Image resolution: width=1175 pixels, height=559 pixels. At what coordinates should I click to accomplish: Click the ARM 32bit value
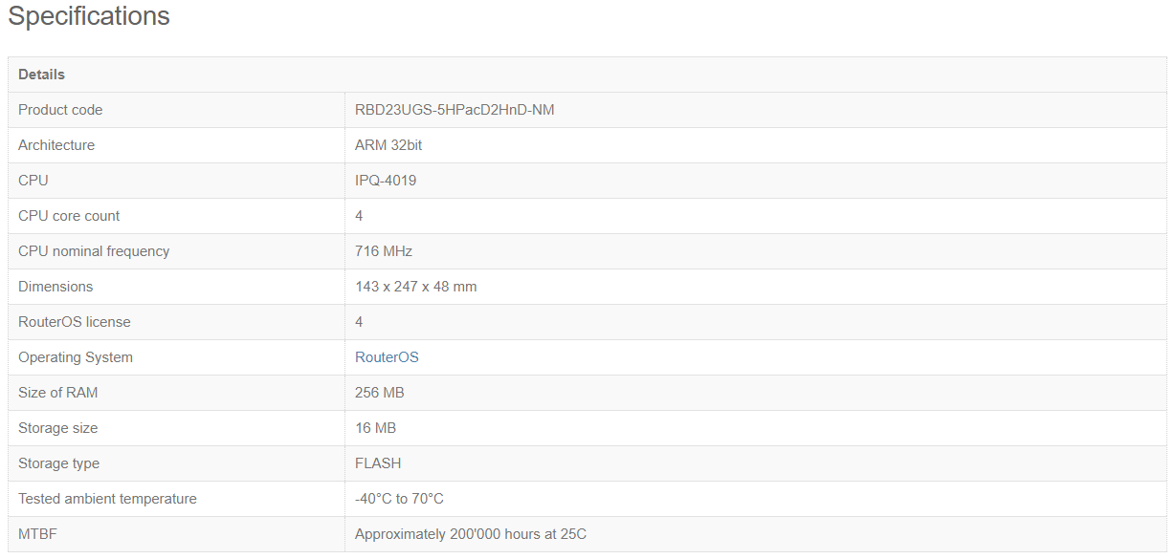[388, 145]
